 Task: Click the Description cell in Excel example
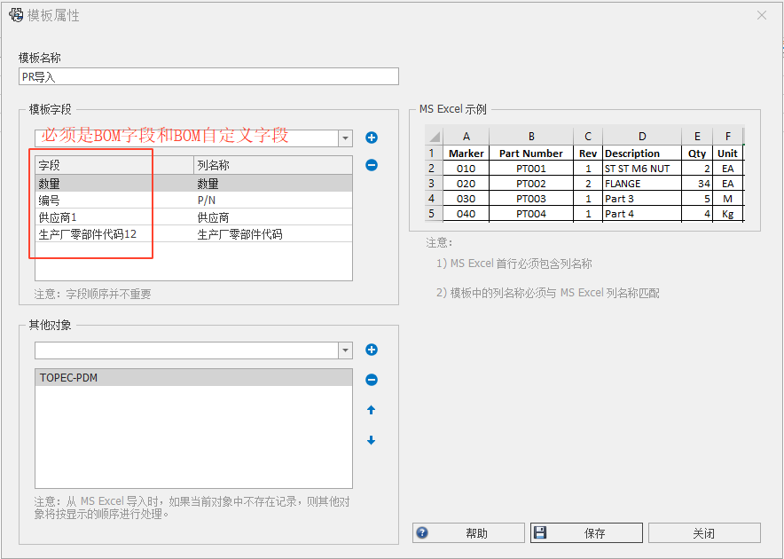642,154
